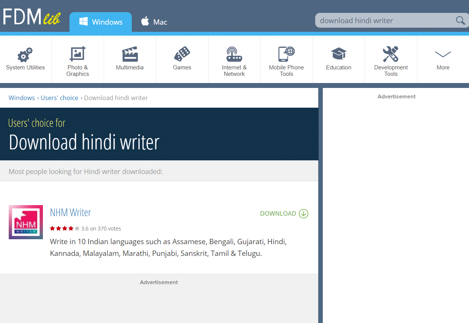Open NHM Writer logo thumbnail
Screen dimensions: 469x323
coord(26,222)
